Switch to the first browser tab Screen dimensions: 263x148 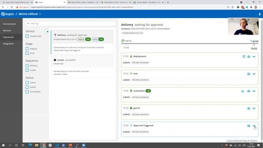pyautogui.click(x=17, y=2)
